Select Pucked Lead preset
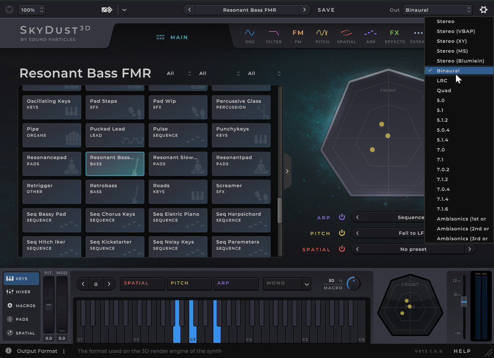 [x=115, y=135]
